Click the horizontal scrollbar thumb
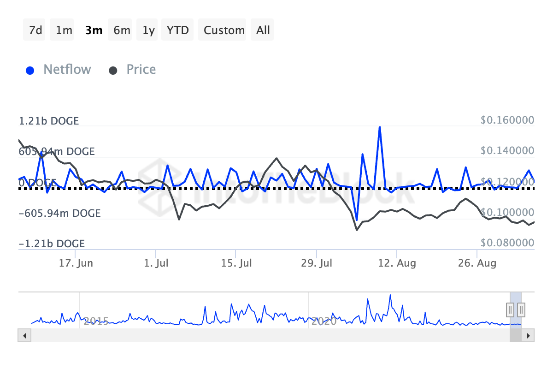The width and height of the screenshot is (553, 369). (515, 335)
